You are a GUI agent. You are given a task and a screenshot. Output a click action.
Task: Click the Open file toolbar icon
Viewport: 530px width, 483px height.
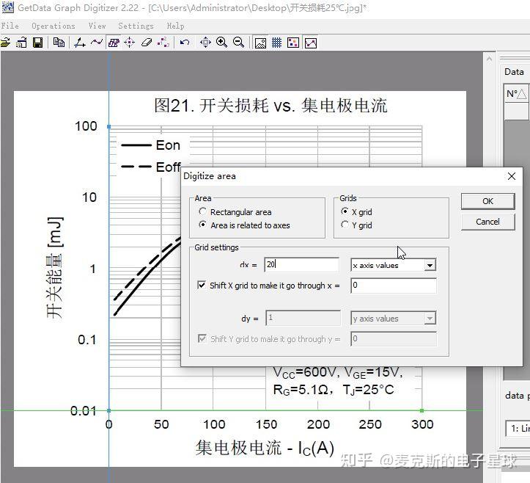[x=5, y=43]
